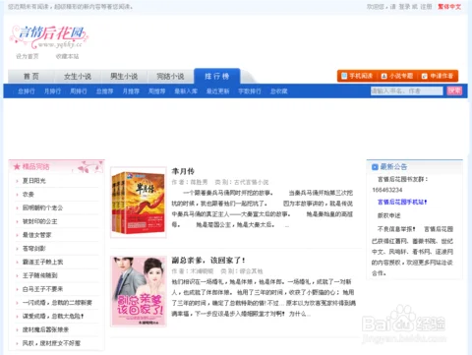Click the 最新公告 heading text

(x=393, y=167)
